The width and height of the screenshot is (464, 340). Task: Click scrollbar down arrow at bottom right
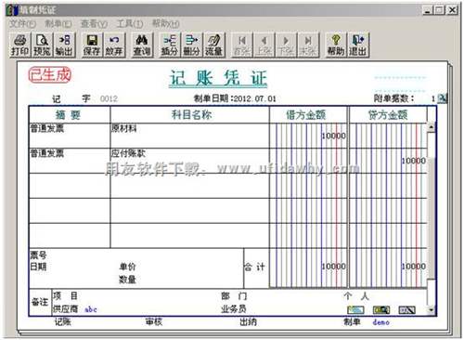point(431,309)
